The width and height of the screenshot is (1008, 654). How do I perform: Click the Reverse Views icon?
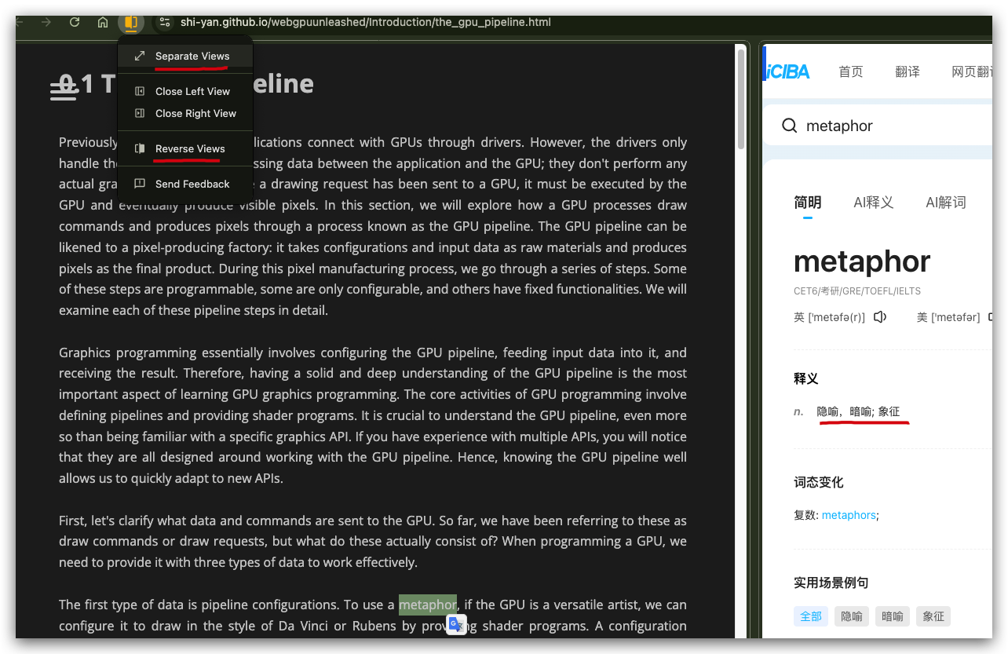[x=140, y=148]
